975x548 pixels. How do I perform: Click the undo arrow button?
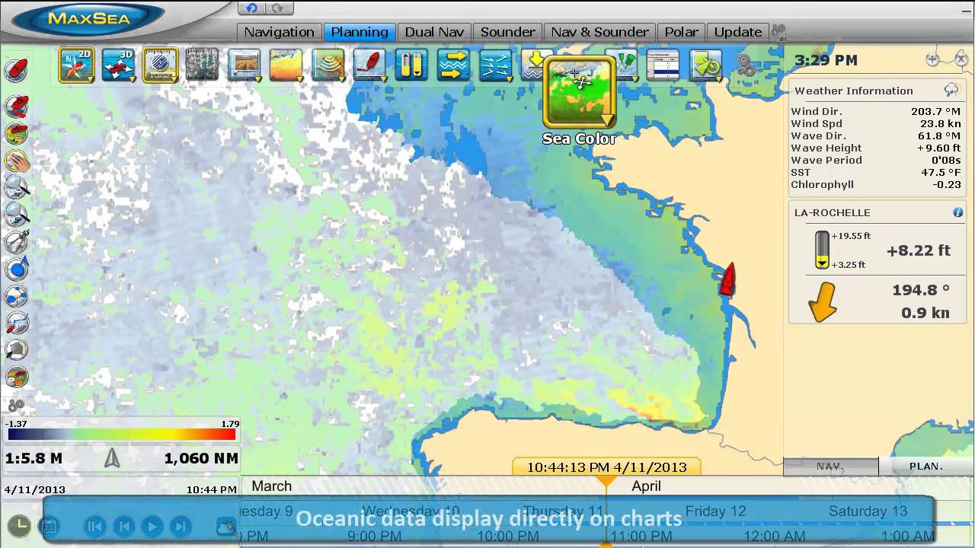pos(251,8)
